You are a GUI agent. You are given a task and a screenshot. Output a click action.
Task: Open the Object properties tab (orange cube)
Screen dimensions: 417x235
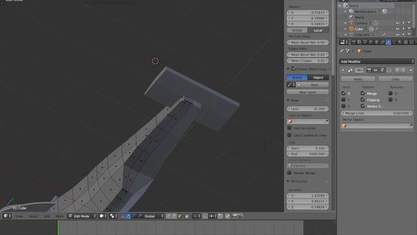[377, 42]
